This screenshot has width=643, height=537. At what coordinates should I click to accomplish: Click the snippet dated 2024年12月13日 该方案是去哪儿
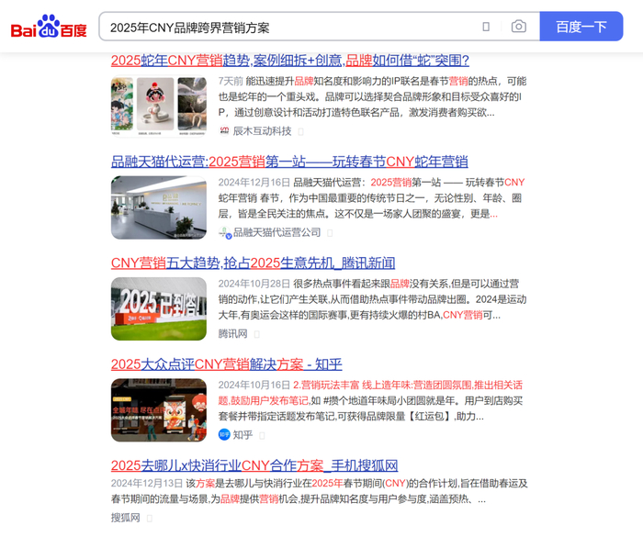click(x=319, y=491)
